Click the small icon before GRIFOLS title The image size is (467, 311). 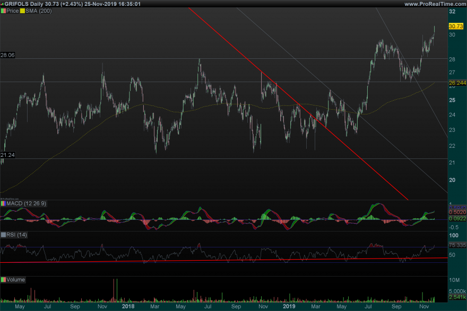(3, 4)
